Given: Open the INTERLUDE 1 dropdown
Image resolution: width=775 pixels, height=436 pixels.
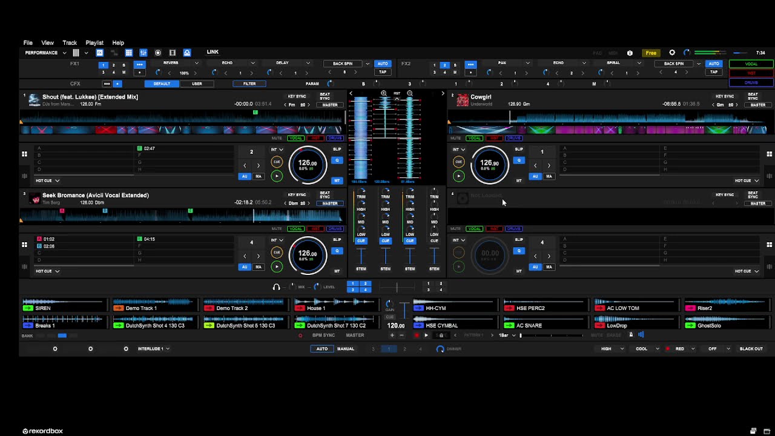Looking at the screenshot, I should [x=153, y=349].
